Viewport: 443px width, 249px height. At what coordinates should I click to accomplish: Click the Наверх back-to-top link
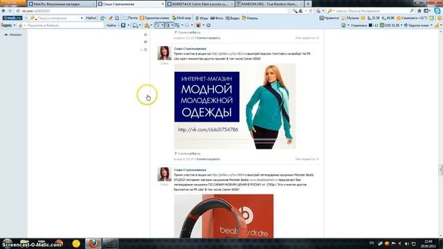pos(13,35)
